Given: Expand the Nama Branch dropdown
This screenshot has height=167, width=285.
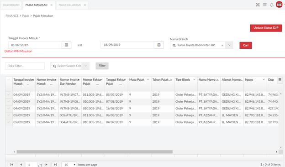Looking at the screenshot, I should (x=229, y=45).
